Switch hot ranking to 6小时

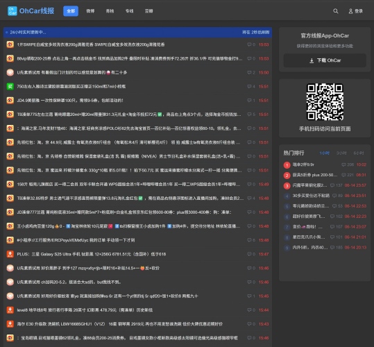[x=359, y=153]
